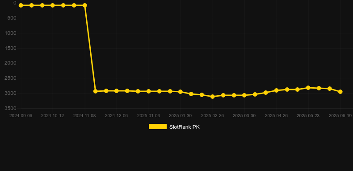This screenshot has width=353, height=171.
Task: Select the data point above 2024-12-06
Action: point(116,91)
